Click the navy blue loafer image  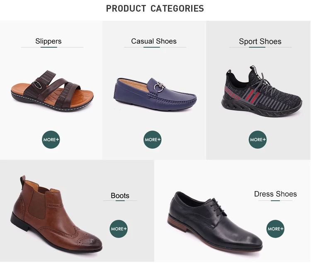(154, 93)
